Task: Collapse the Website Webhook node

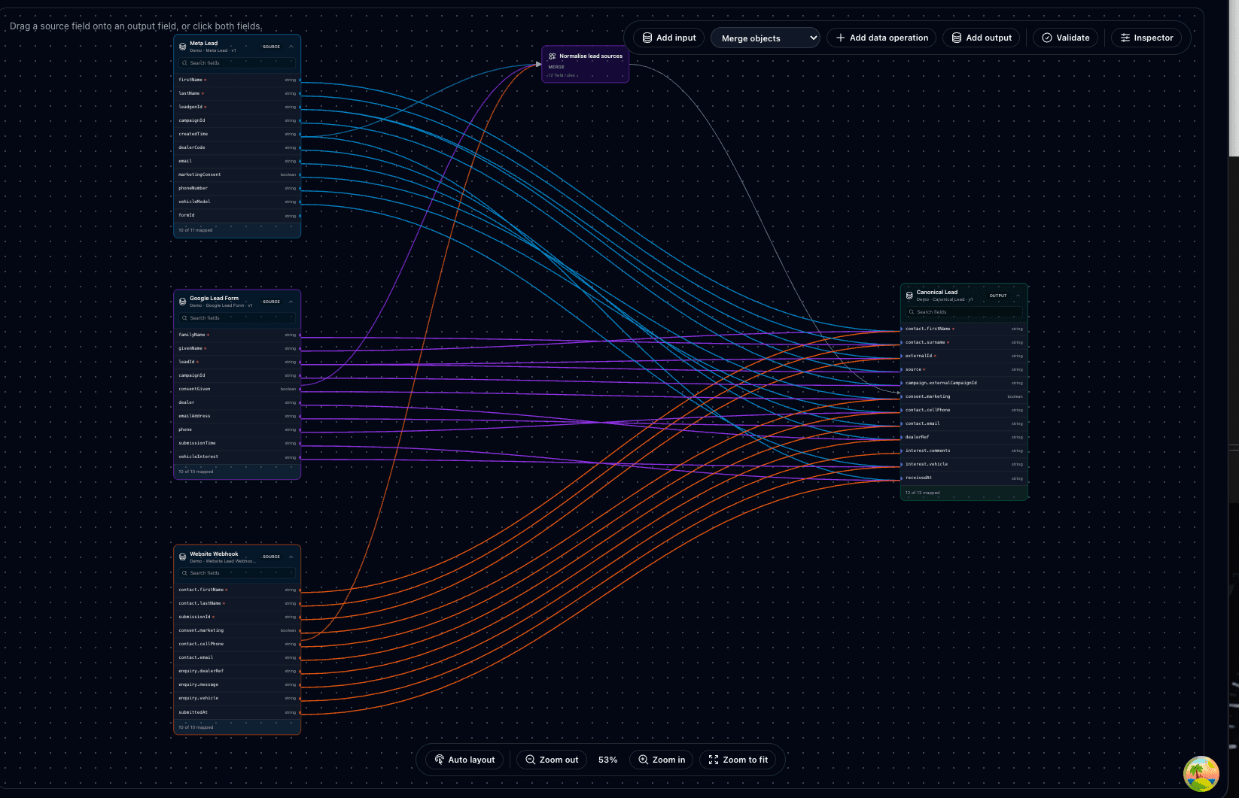Action: tap(291, 557)
